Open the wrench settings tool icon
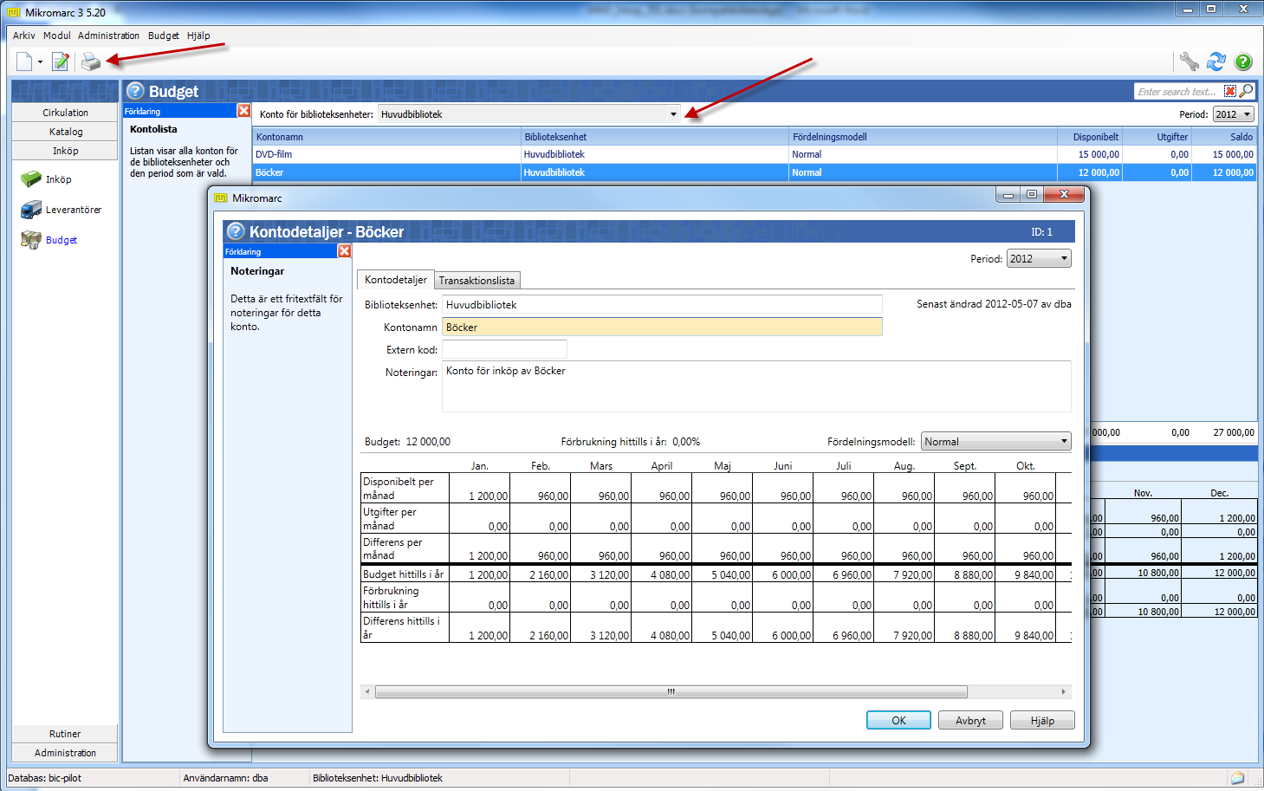Image resolution: width=1264 pixels, height=791 pixels. pyautogui.click(x=1189, y=62)
